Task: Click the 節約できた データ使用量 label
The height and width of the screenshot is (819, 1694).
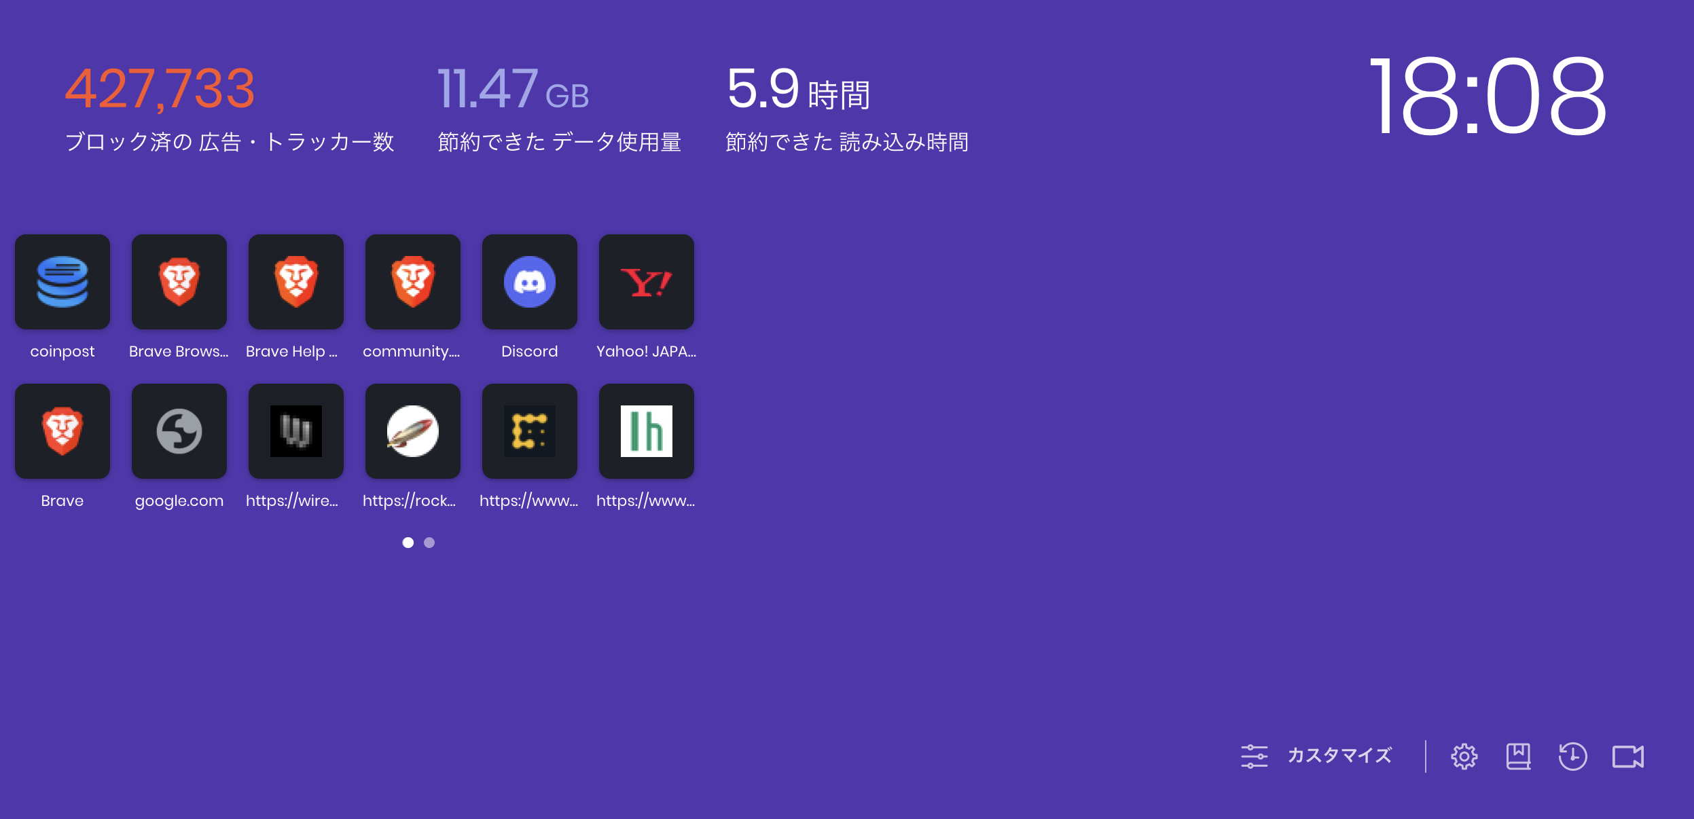Action: [560, 142]
